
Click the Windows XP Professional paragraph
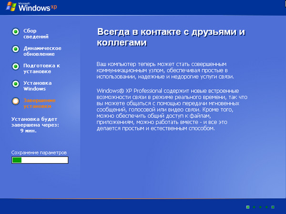[172, 109]
